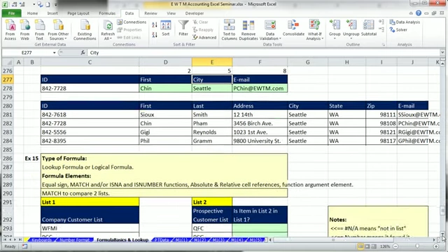This screenshot has width=448, height=252.
Task: Click into the formula bar
Action: tap(264, 52)
